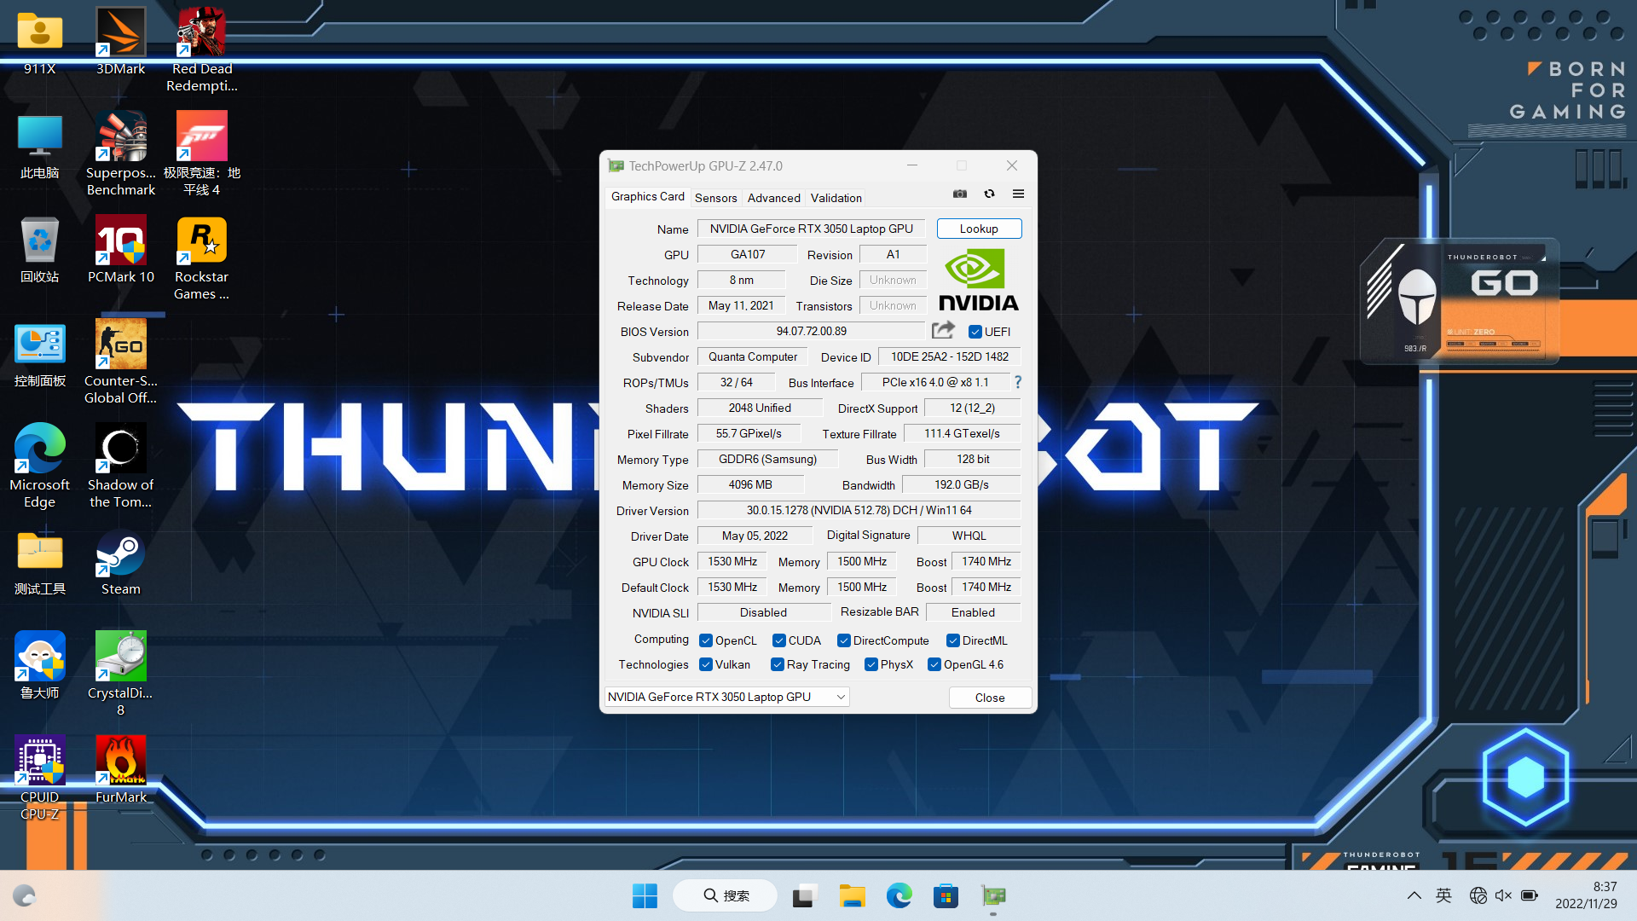Screen dimensions: 1637x921
Task: Toggle the Ray Tracing checkbox
Action: click(x=778, y=664)
